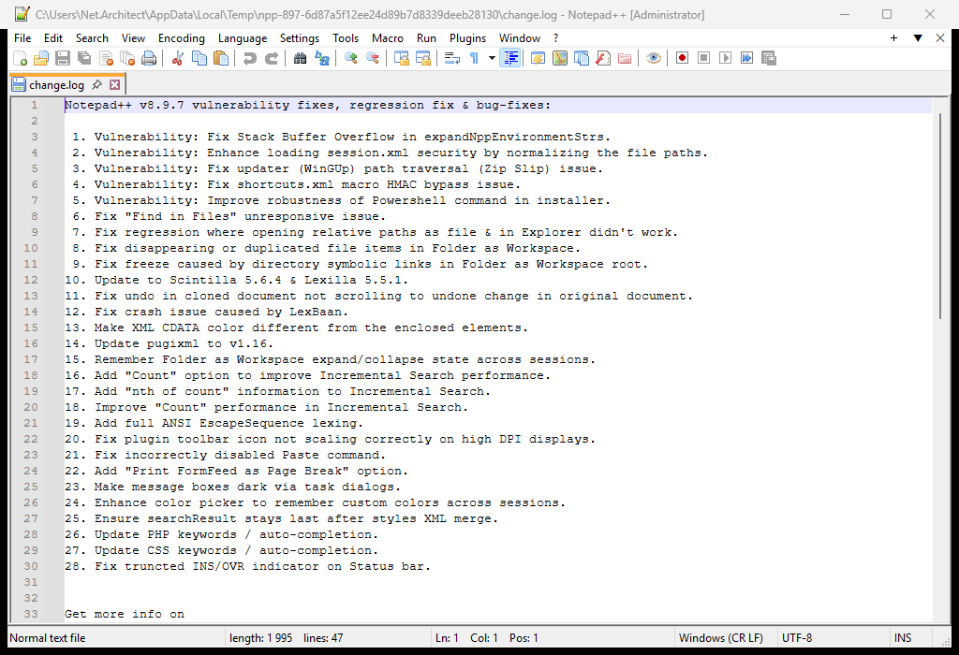Click the Redo toolbar icon
Viewport: 959px width, 655px height.
(271, 59)
